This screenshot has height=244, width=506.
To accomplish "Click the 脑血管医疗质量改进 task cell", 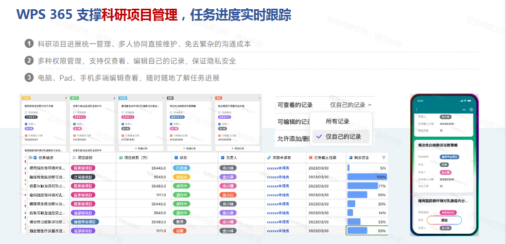I will (x=47, y=231).
